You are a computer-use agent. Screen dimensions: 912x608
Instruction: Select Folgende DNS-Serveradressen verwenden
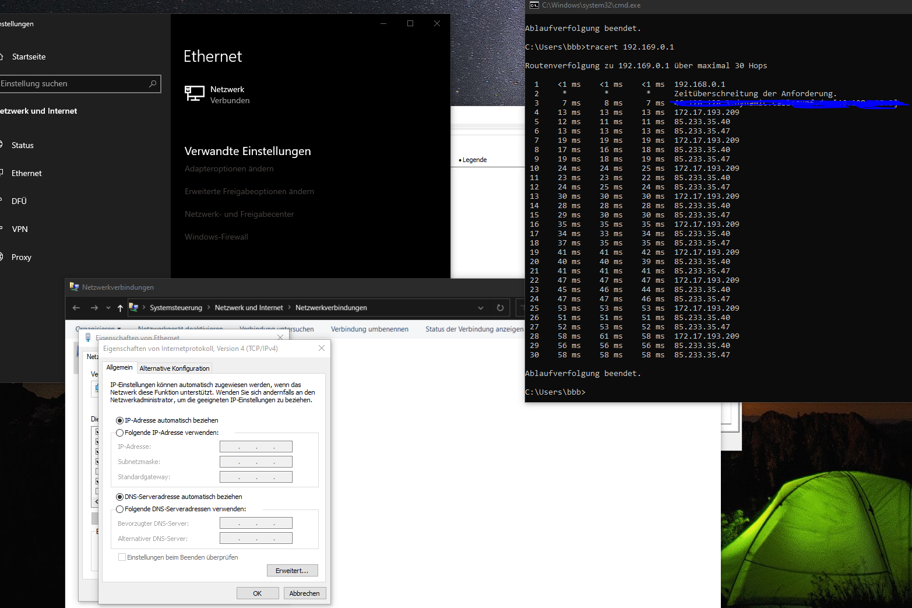[120, 509]
